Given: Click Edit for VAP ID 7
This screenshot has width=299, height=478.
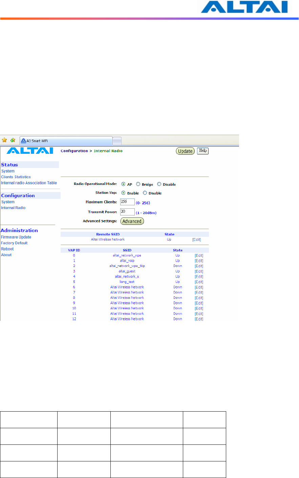Looking at the screenshot, I should [199, 292].
